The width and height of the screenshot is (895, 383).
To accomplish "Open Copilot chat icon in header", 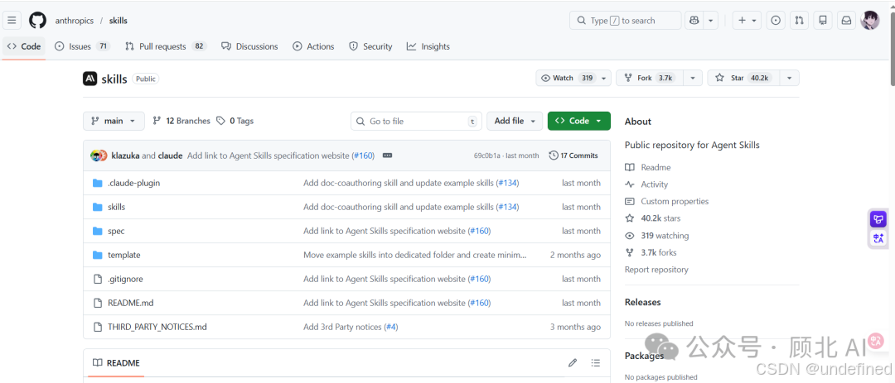I will click(x=694, y=21).
